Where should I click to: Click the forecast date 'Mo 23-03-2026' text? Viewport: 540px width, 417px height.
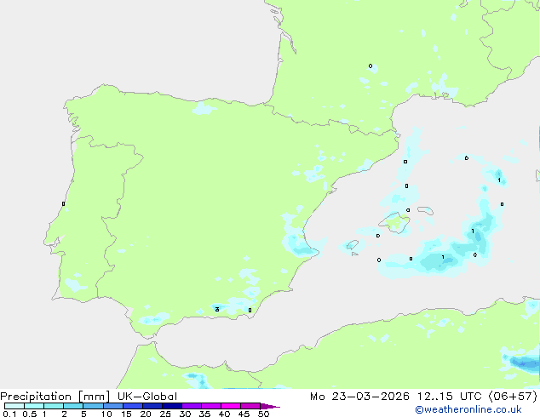(360, 397)
